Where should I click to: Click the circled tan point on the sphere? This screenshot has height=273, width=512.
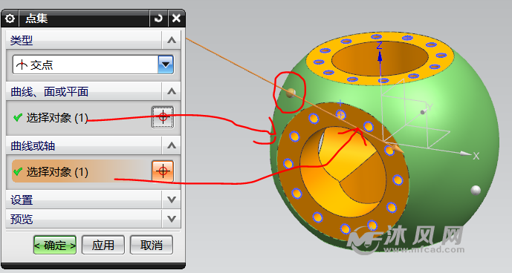291,93
